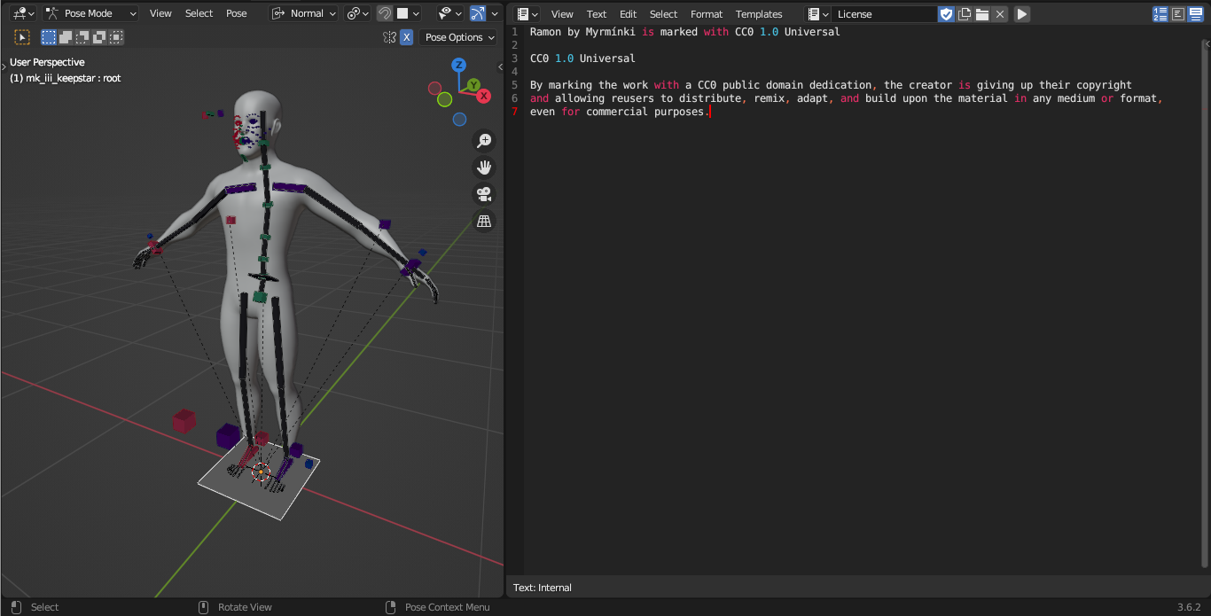Toggle X-axis mirror button
Screen dimensions: 1211x616
(x=406, y=37)
